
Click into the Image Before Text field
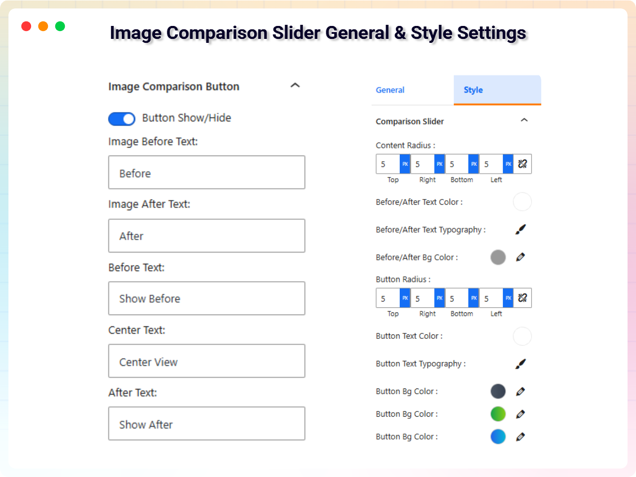[206, 172]
